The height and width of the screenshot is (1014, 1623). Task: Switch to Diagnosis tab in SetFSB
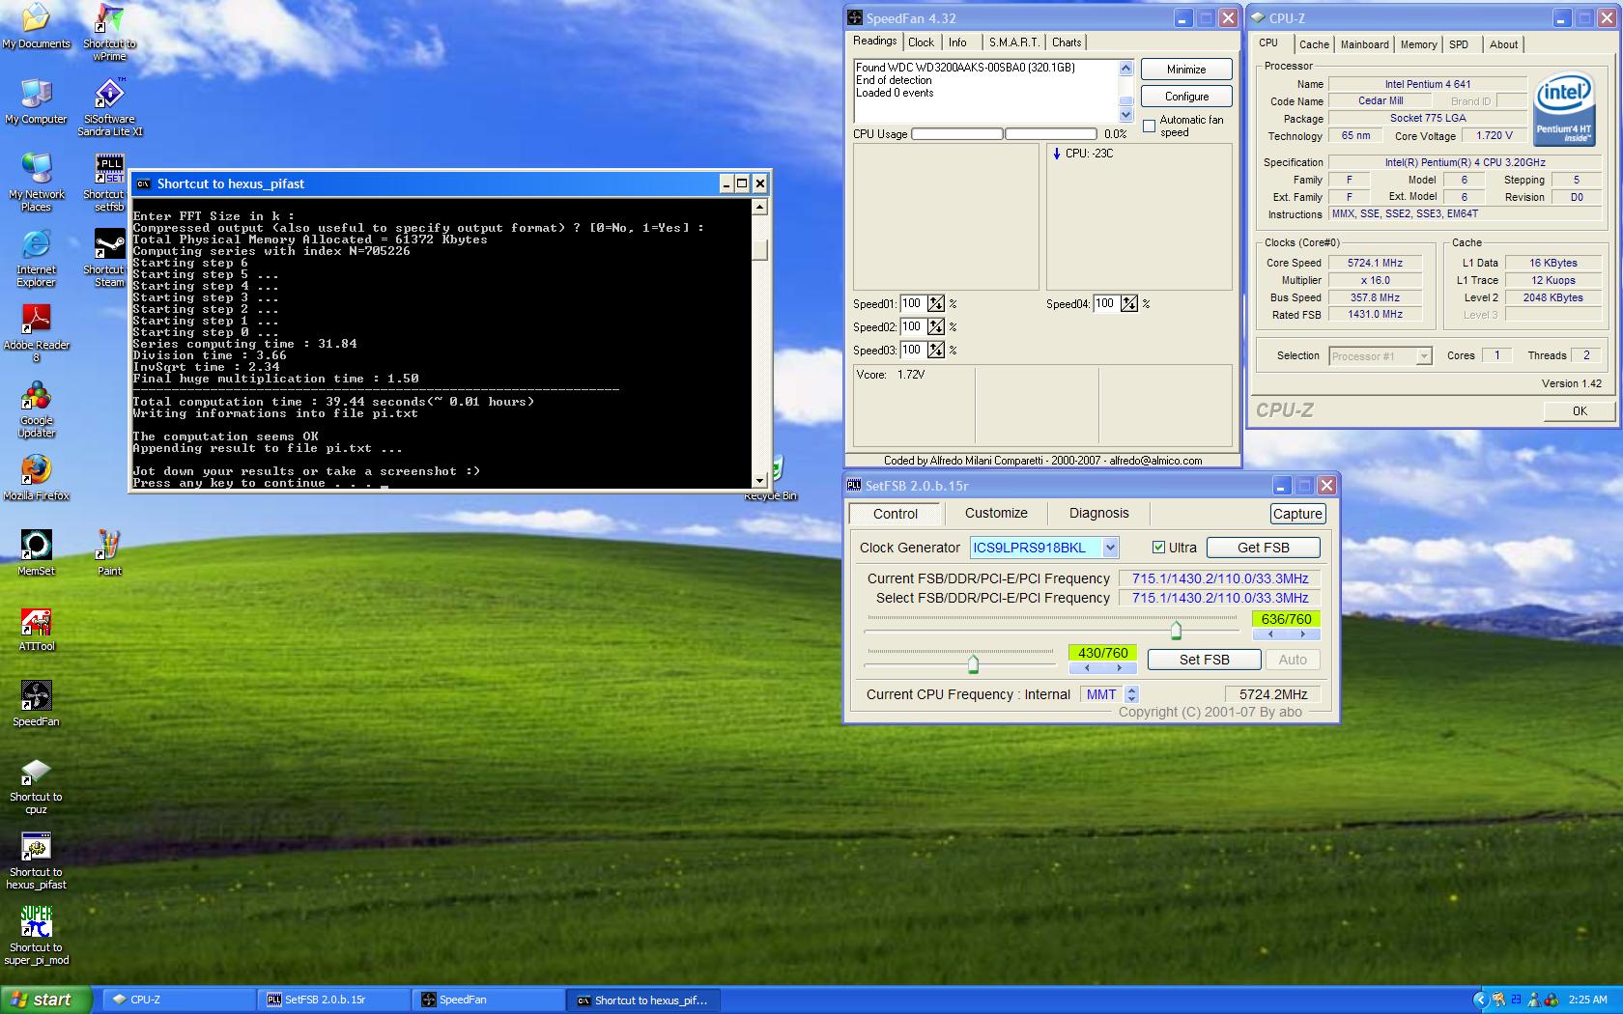point(1098,513)
